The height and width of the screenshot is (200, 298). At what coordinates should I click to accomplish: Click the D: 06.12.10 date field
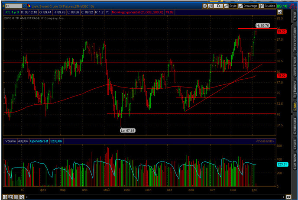coord(29,13)
